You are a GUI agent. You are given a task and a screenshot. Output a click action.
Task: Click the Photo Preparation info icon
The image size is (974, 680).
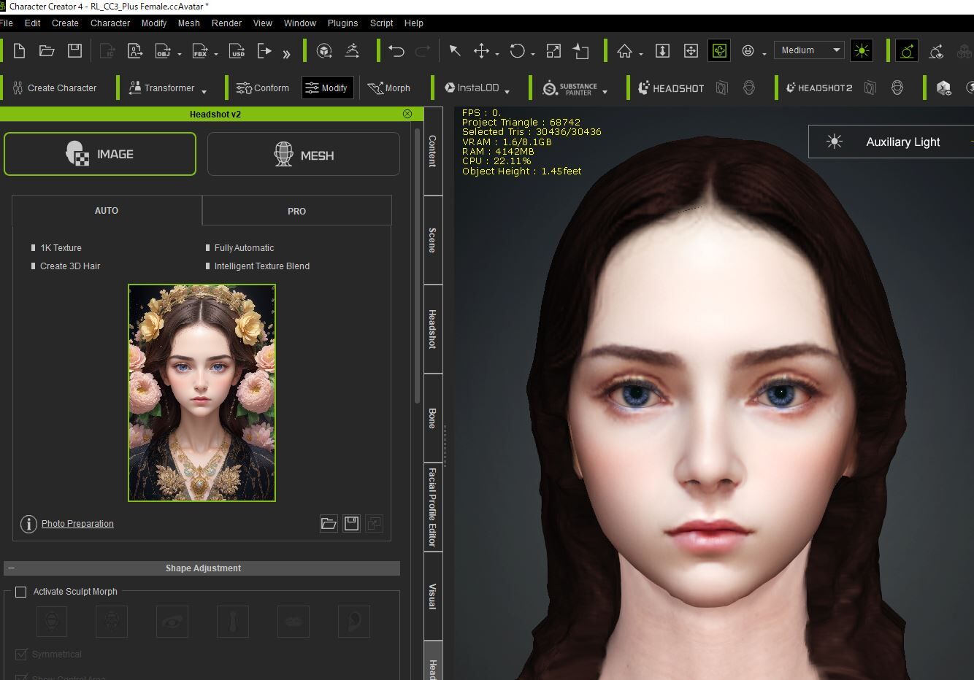click(28, 524)
